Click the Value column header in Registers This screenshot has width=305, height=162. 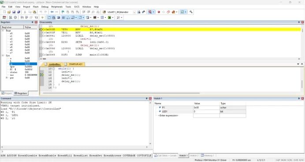(x=30, y=27)
